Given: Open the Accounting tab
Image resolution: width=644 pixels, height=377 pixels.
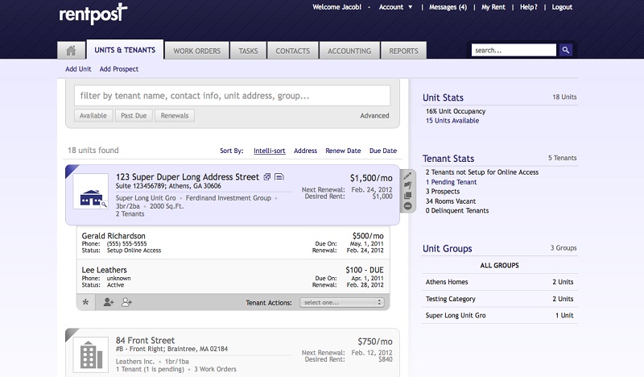Looking at the screenshot, I should point(349,51).
